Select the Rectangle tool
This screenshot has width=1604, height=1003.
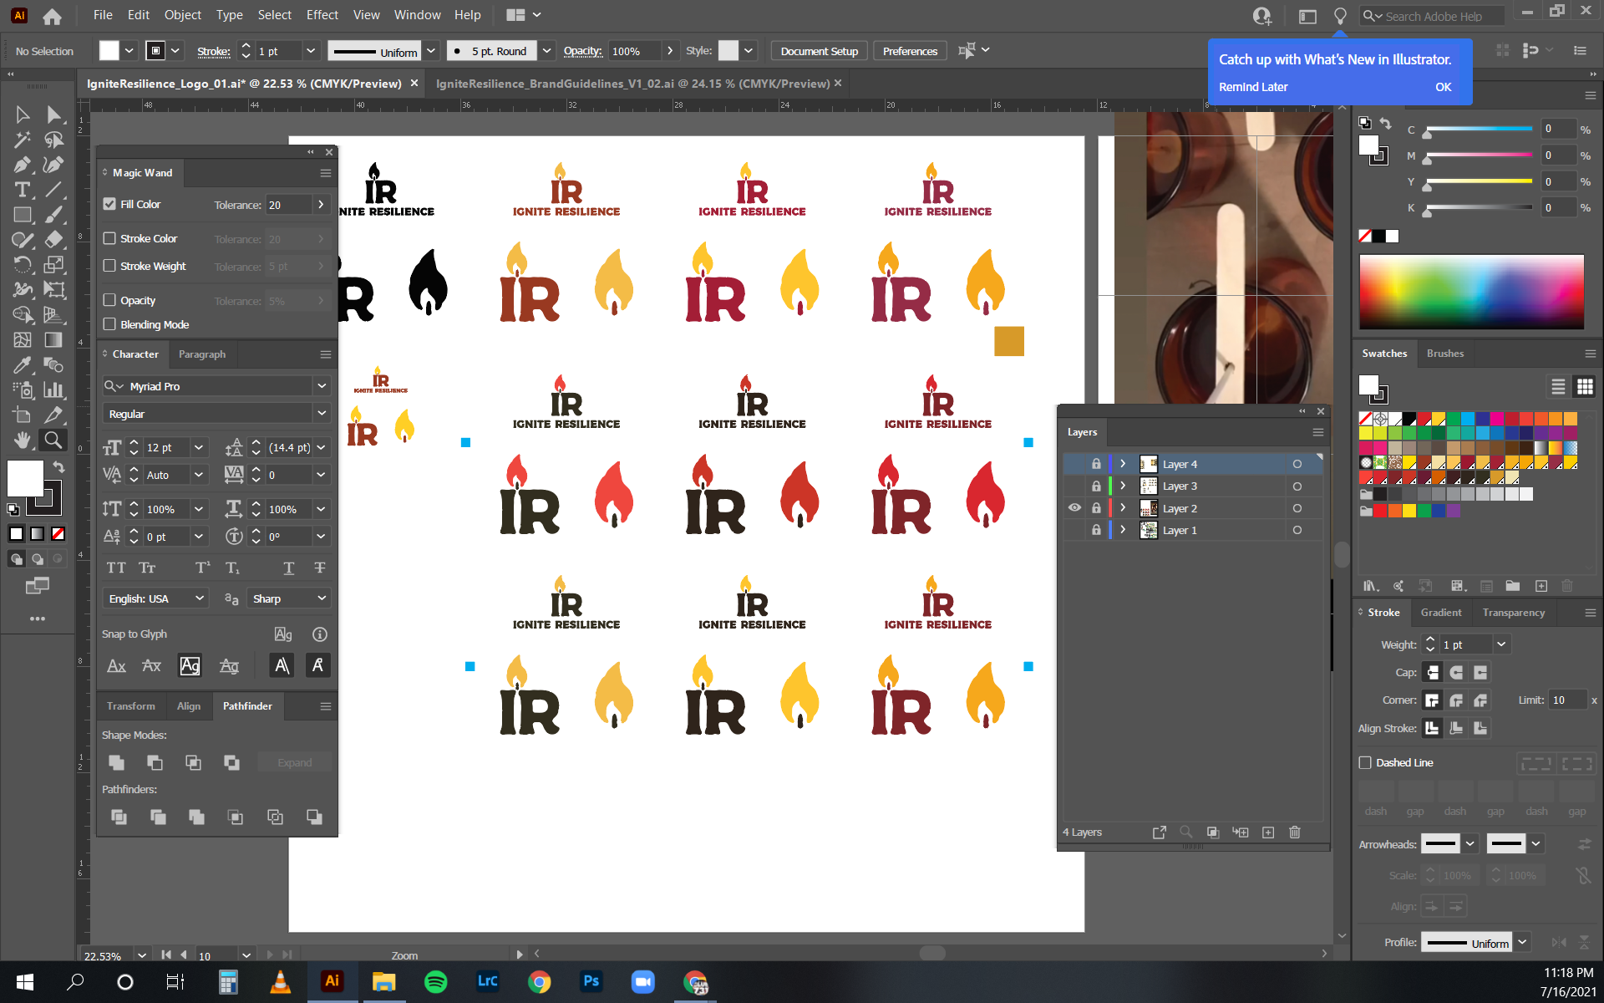[23, 215]
